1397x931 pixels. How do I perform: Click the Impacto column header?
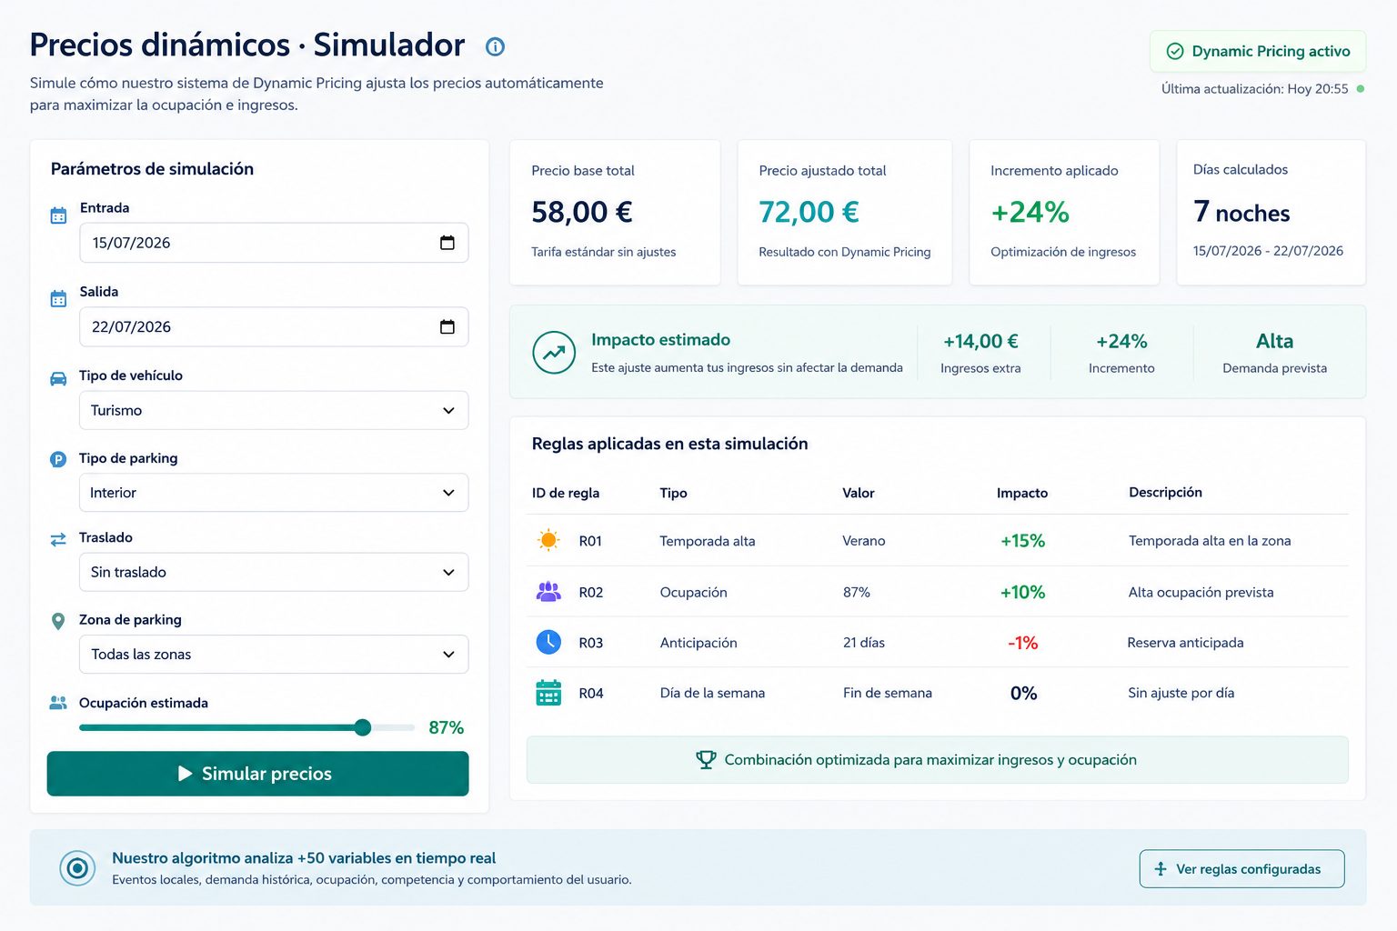[x=1022, y=493]
